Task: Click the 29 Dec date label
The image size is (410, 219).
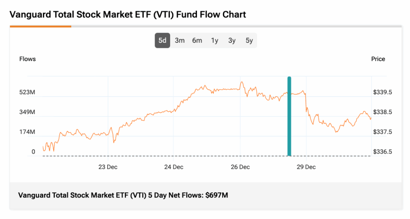Action: (x=306, y=167)
